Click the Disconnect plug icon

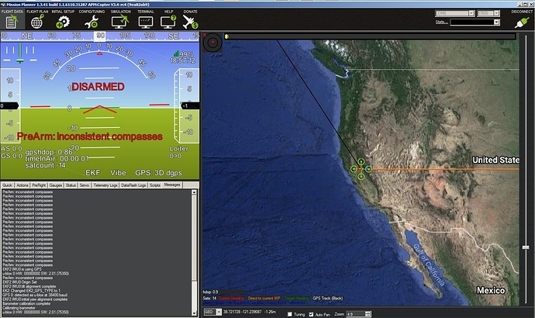coord(522,22)
